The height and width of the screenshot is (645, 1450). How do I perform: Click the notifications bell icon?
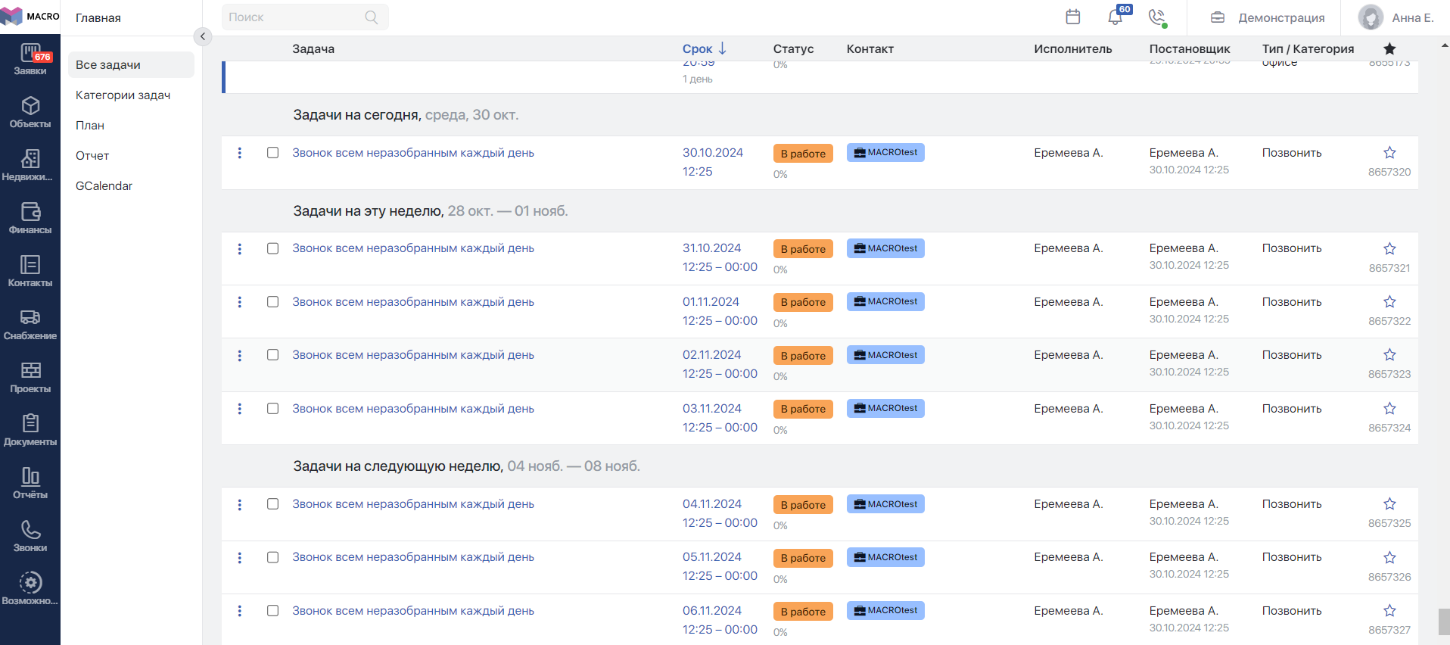[x=1116, y=17]
